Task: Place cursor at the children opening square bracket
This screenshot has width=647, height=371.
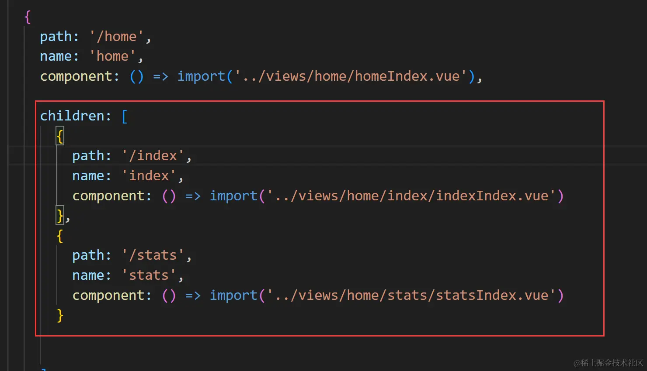Action: coord(125,116)
